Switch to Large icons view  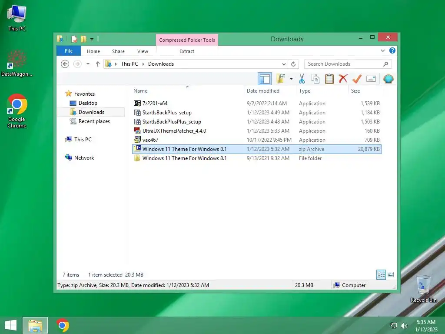tap(391, 275)
